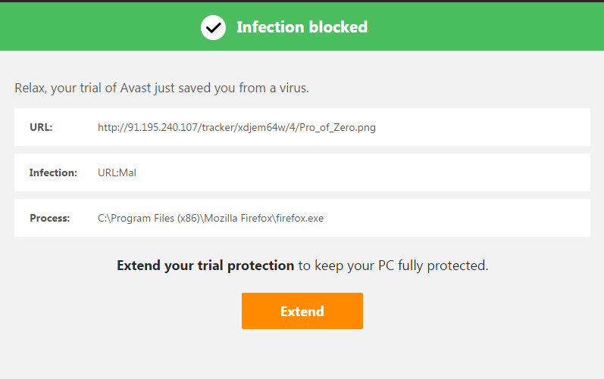
Task: Click the "Infection blocked" title text
Action: pos(302,28)
